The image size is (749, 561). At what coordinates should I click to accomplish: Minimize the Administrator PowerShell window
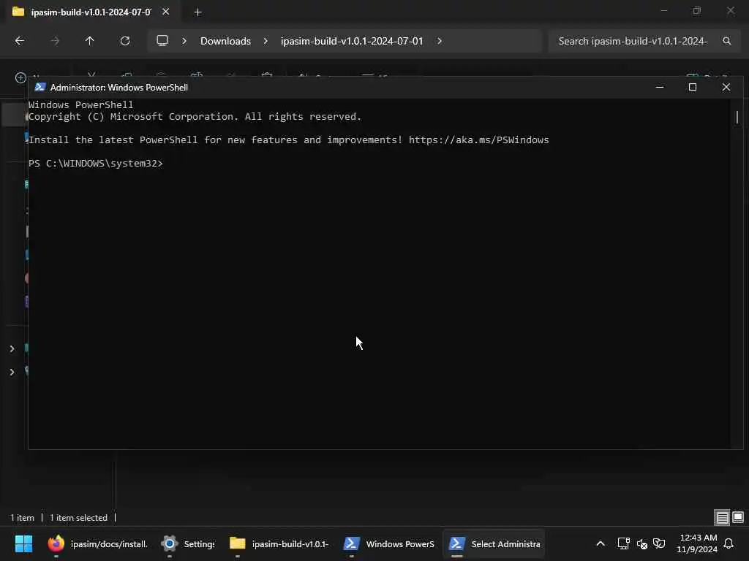click(660, 88)
